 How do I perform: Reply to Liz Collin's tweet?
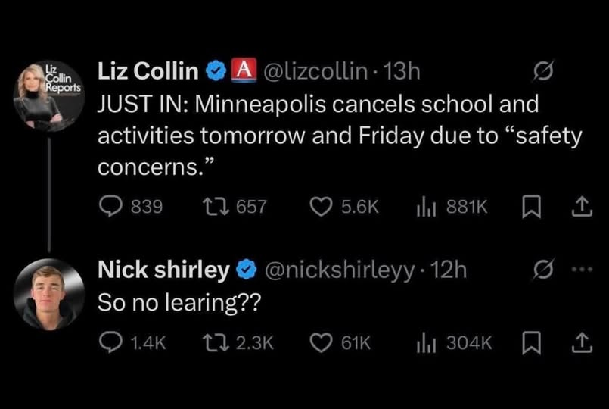[110, 206]
